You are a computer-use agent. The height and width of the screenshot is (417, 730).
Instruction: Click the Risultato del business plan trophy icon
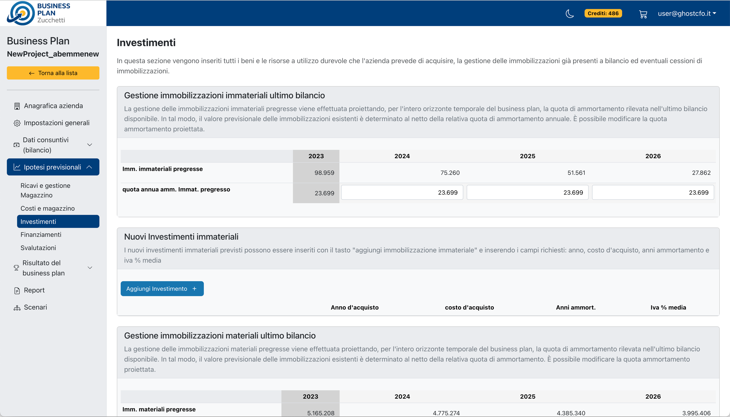[x=16, y=268]
